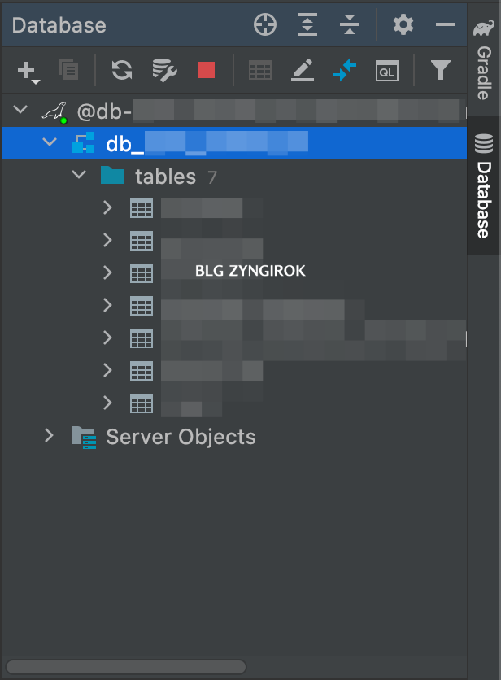Collapse the tables folder node
The image size is (501, 680).
(x=78, y=175)
